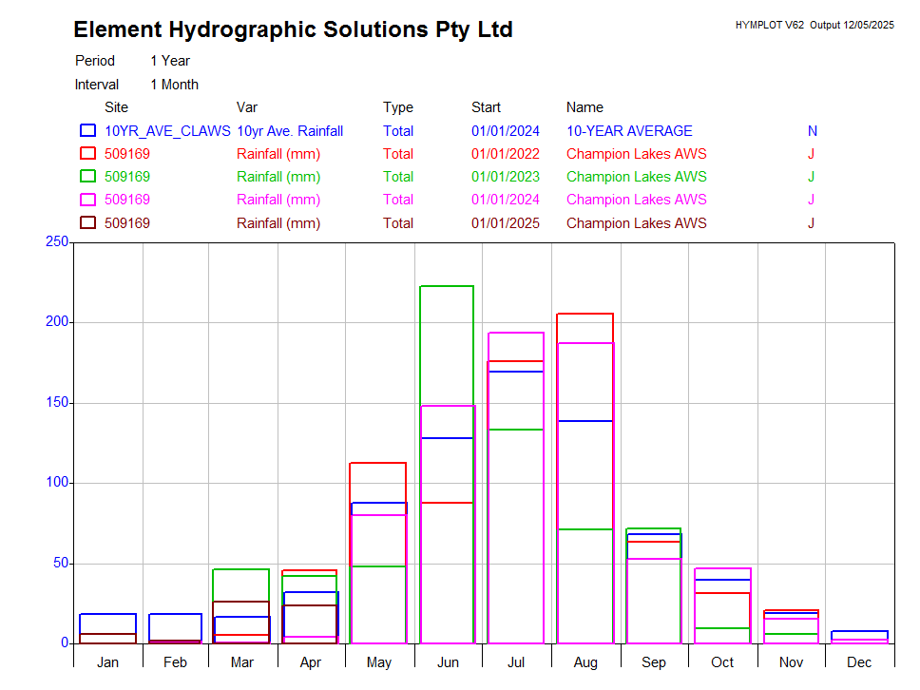Click the Site column header
The width and height of the screenshot is (920, 690).
(116, 107)
